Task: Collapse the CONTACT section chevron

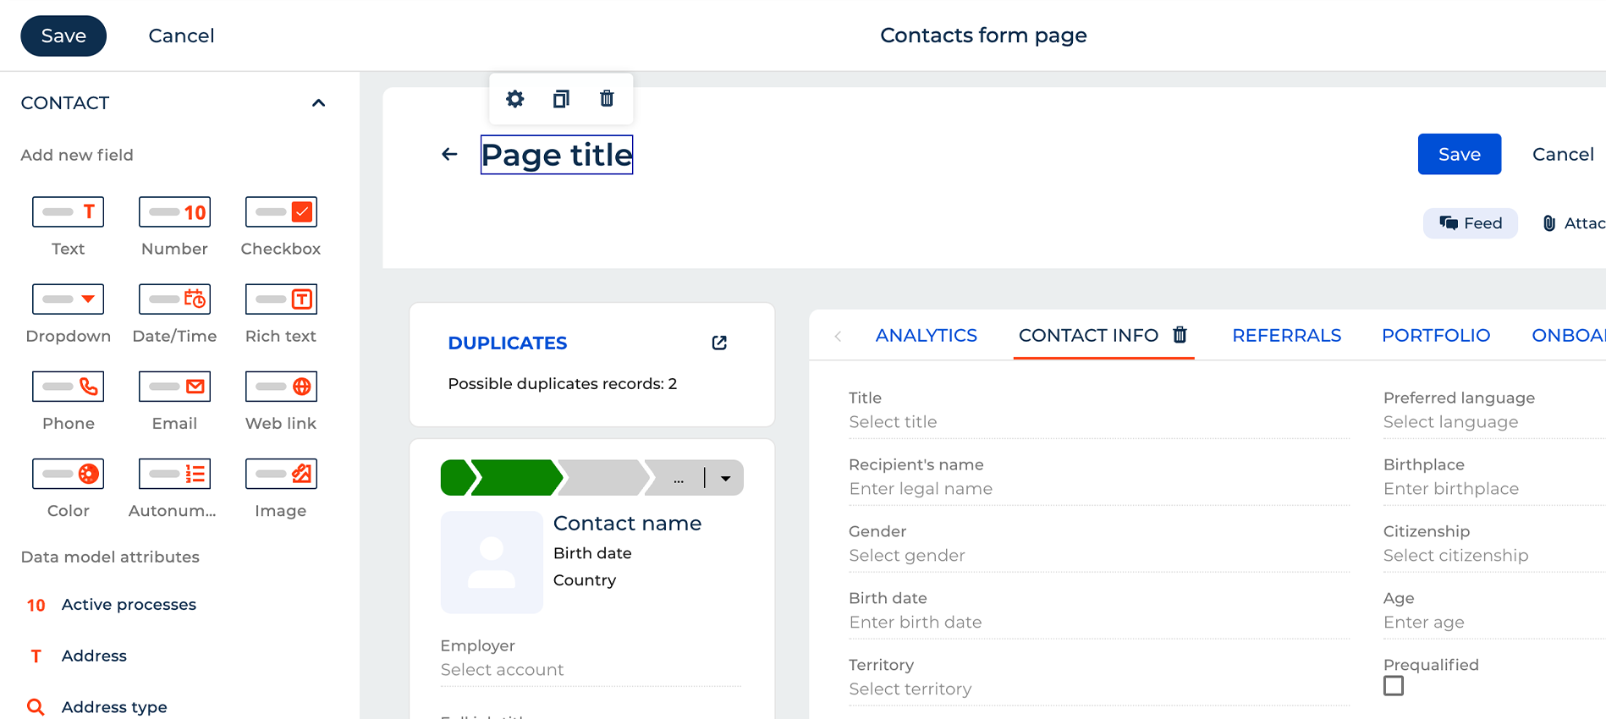Action: [318, 103]
